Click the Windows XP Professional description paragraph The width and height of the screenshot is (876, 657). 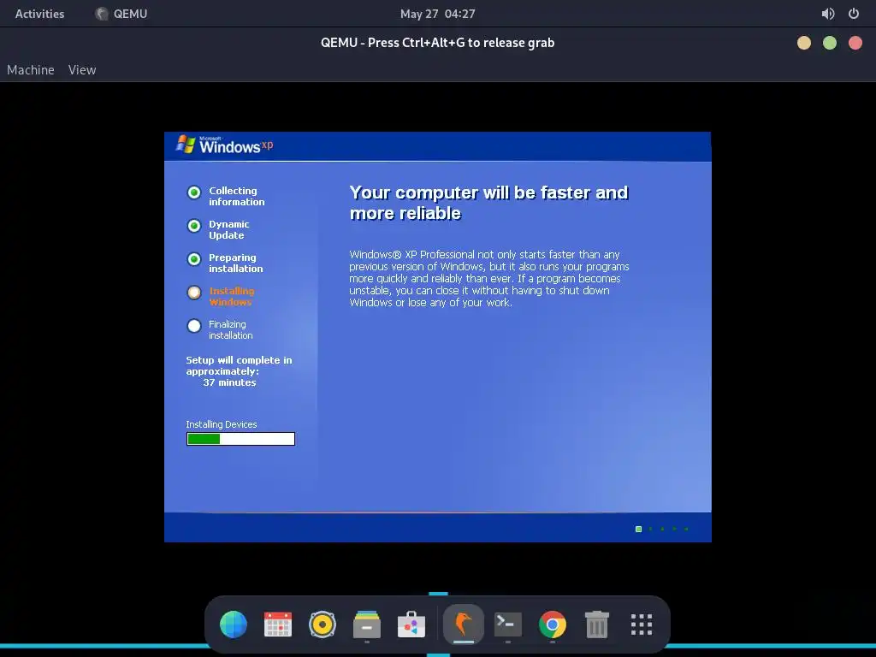coord(488,278)
